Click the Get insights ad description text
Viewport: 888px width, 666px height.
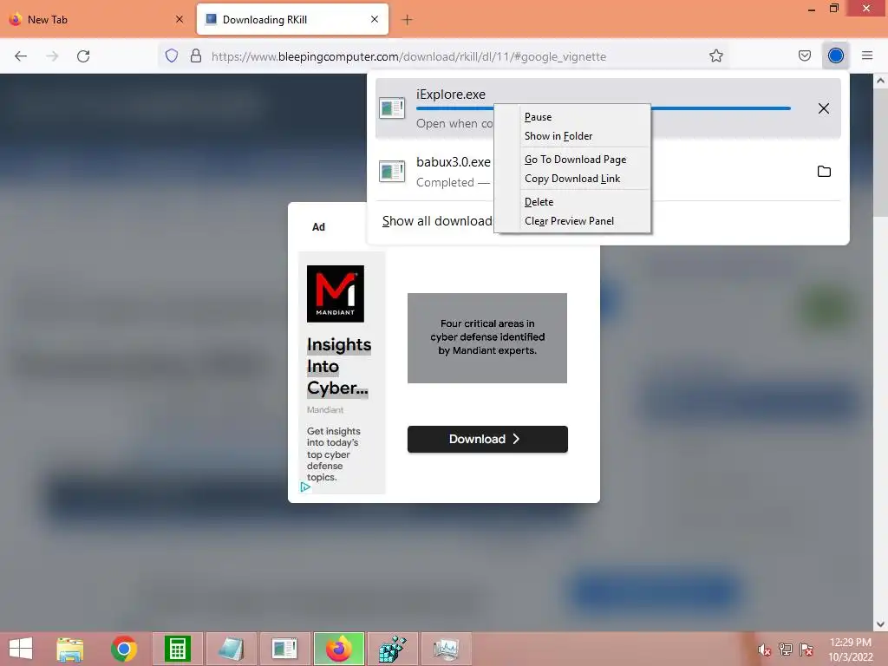(x=334, y=454)
